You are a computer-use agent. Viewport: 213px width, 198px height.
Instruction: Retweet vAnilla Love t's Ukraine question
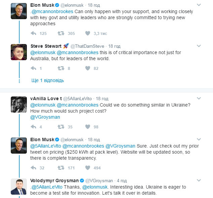coord(61,127)
